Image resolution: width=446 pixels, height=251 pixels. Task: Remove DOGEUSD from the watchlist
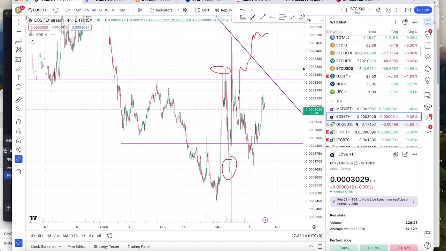[417, 124]
